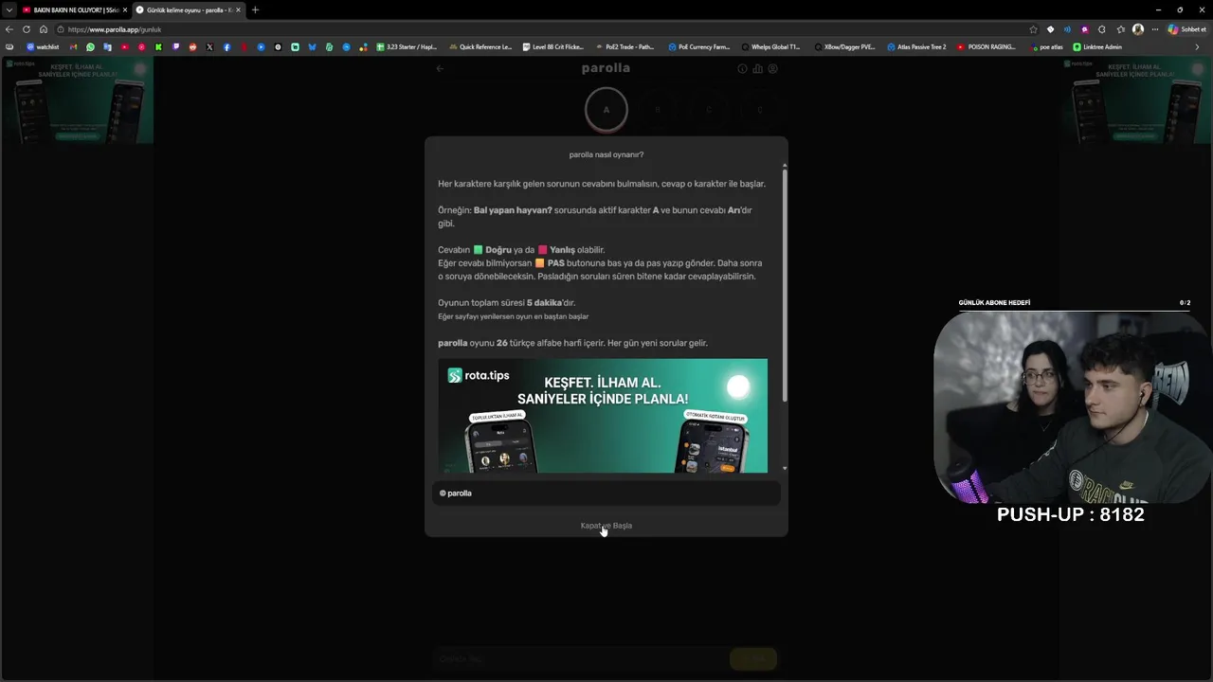The height and width of the screenshot is (682, 1213).
Task: Click the © parolla footer link
Action: pyautogui.click(x=456, y=494)
